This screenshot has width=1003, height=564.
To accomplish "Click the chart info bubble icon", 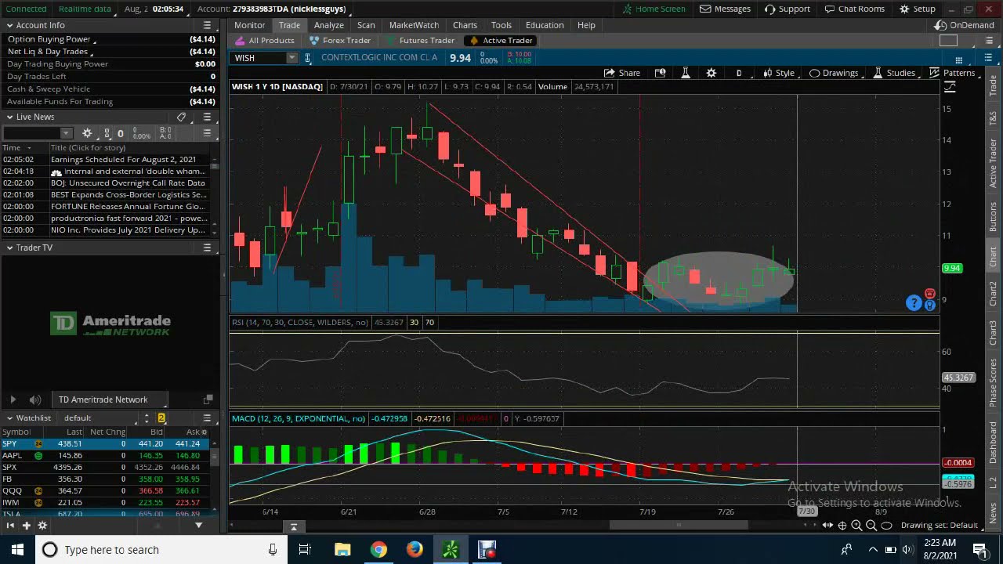I will [x=660, y=73].
